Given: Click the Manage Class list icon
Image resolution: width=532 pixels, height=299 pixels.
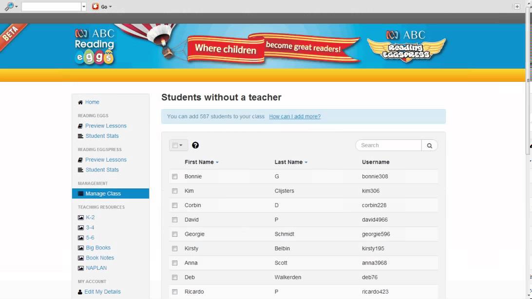Looking at the screenshot, I should point(81,193).
